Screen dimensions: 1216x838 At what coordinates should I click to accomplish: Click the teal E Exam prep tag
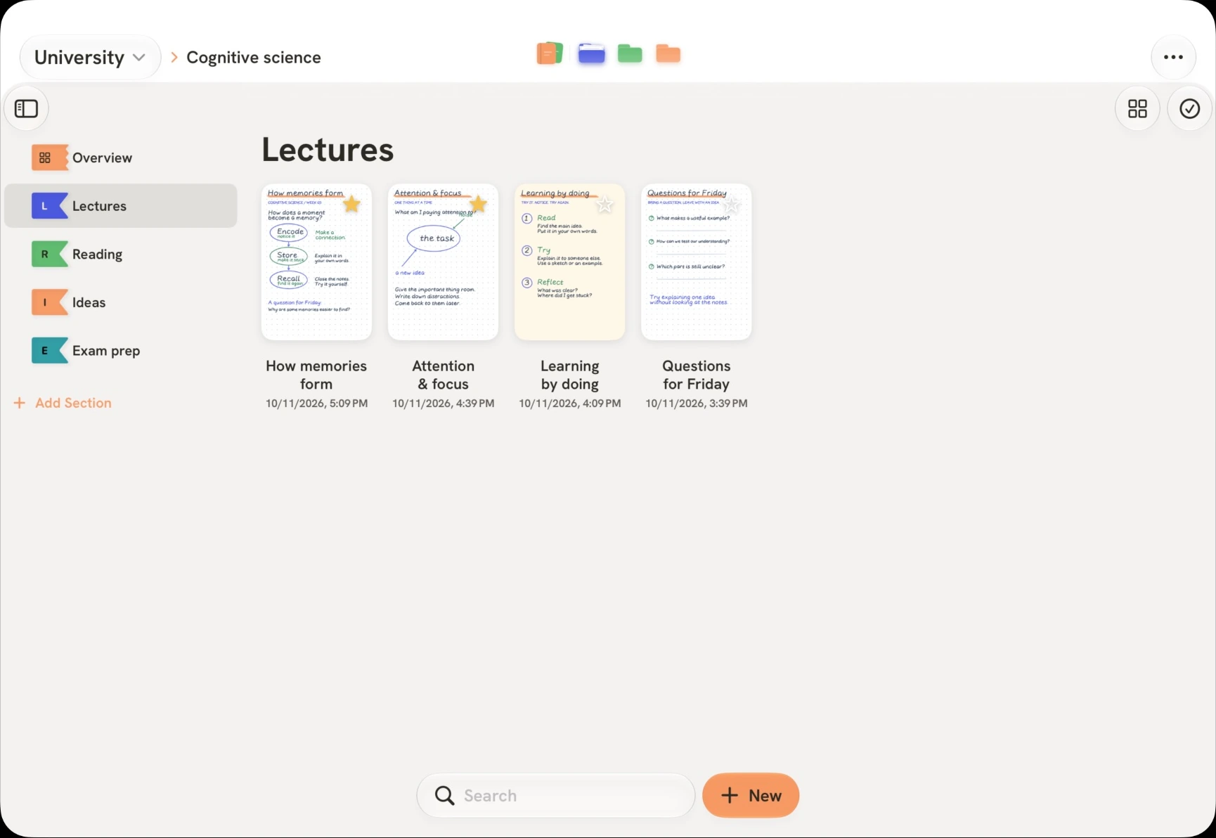click(49, 350)
